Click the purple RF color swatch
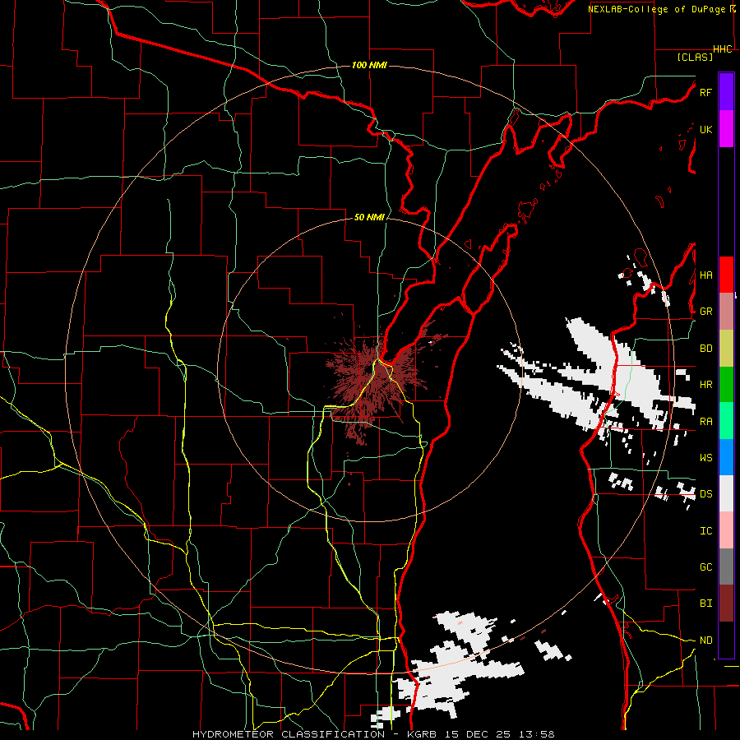Screen dimensions: 740x740 726,92
